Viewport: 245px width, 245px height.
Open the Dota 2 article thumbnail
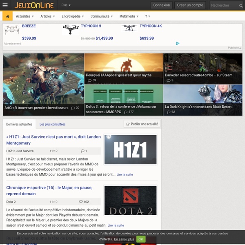(131, 200)
